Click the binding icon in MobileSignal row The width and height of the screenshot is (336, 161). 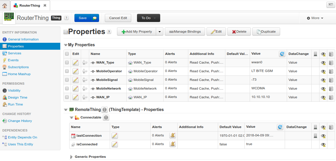coord(85,80)
